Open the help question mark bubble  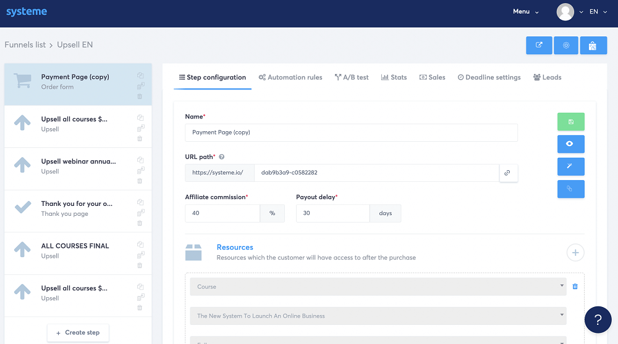pyautogui.click(x=598, y=319)
